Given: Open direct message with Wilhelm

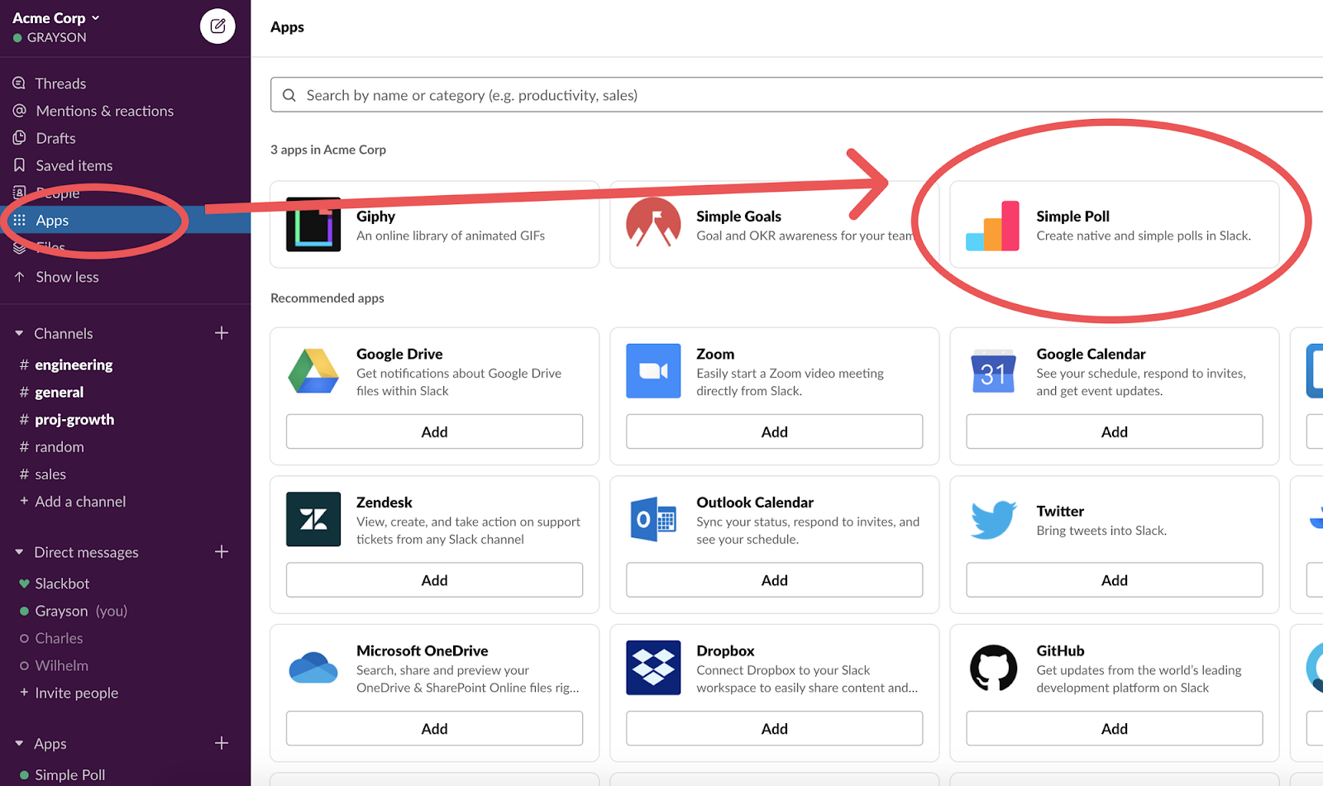Looking at the screenshot, I should 61,665.
